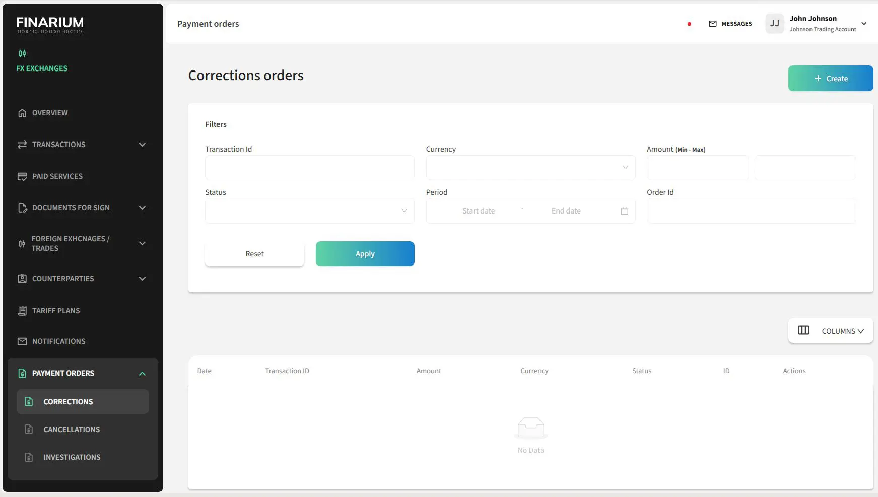Expand the Transactions menu chevron

click(142, 145)
